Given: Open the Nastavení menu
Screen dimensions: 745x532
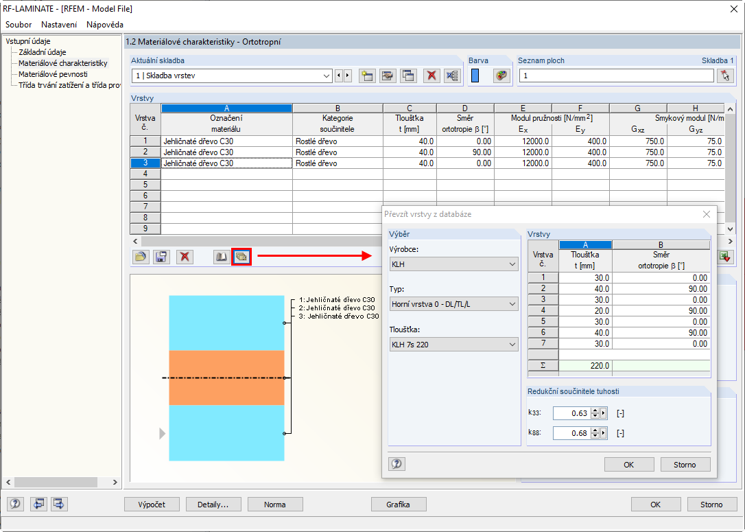Looking at the screenshot, I should pyautogui.click(x=59, y=24).
